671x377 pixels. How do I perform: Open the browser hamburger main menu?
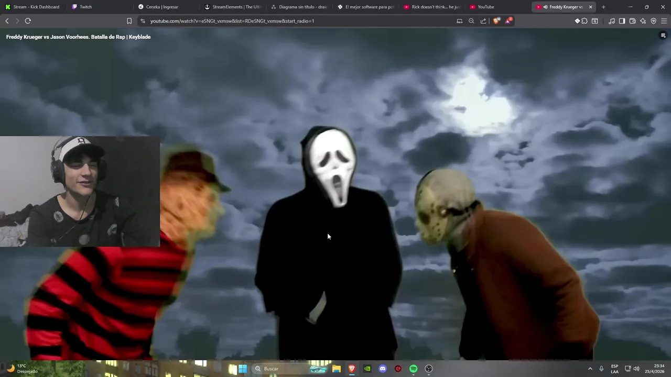[x=664, y=21]
